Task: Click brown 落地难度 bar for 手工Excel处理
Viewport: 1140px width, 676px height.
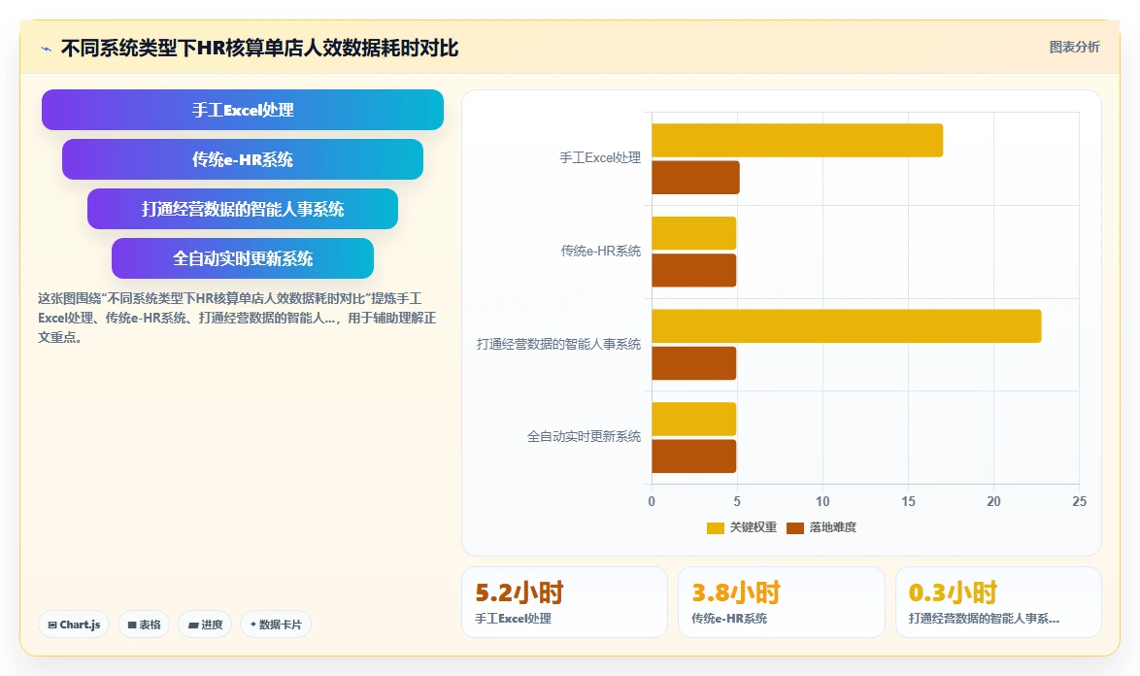Action: 696,178
